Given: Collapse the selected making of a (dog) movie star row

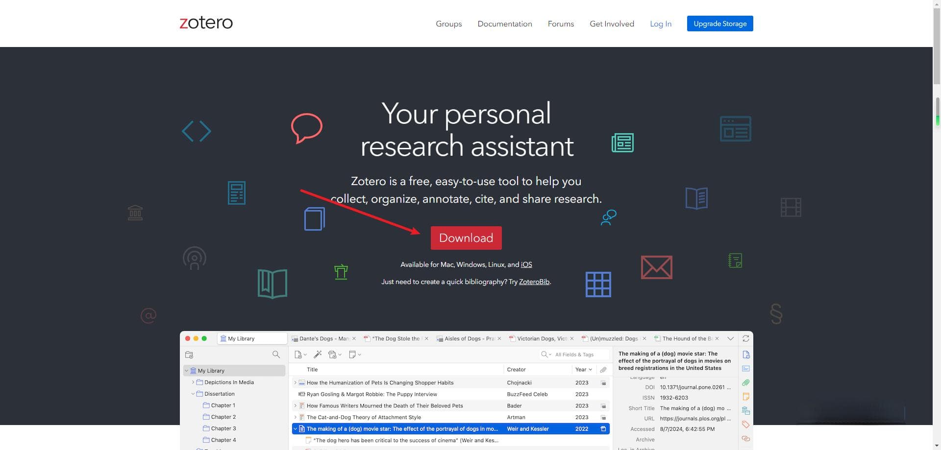Looking at the screenshot, I should pos(295,429).
